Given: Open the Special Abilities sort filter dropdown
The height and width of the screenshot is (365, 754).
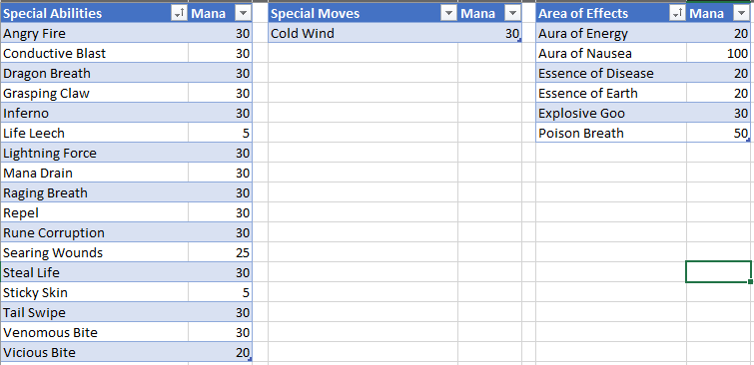Looking at the screenshot, I should tap(179, 13).
